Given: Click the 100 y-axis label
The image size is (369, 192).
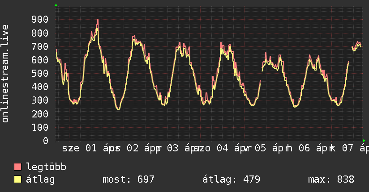Looking at the screenshot, I should (x=40, y=127).
